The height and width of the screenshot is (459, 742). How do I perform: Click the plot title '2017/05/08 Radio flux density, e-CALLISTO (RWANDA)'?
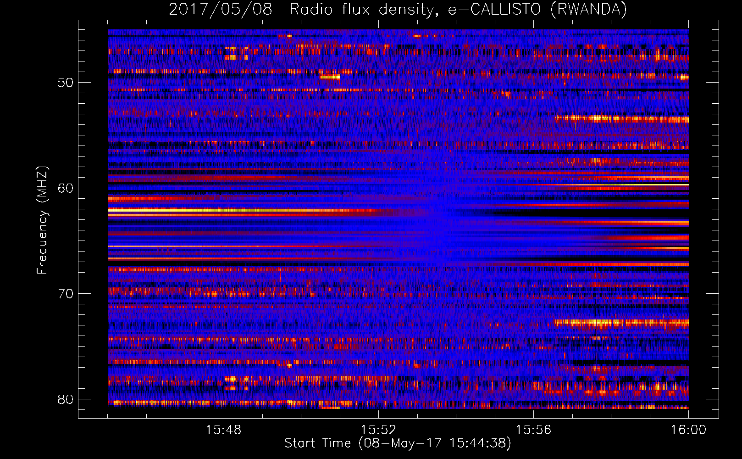point(398,9)
